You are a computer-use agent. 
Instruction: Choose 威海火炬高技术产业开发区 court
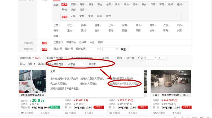point(65,89)
